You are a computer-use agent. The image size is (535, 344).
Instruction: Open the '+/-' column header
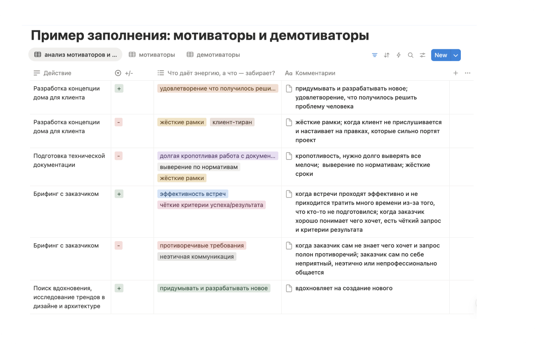(x=124, y=73)
